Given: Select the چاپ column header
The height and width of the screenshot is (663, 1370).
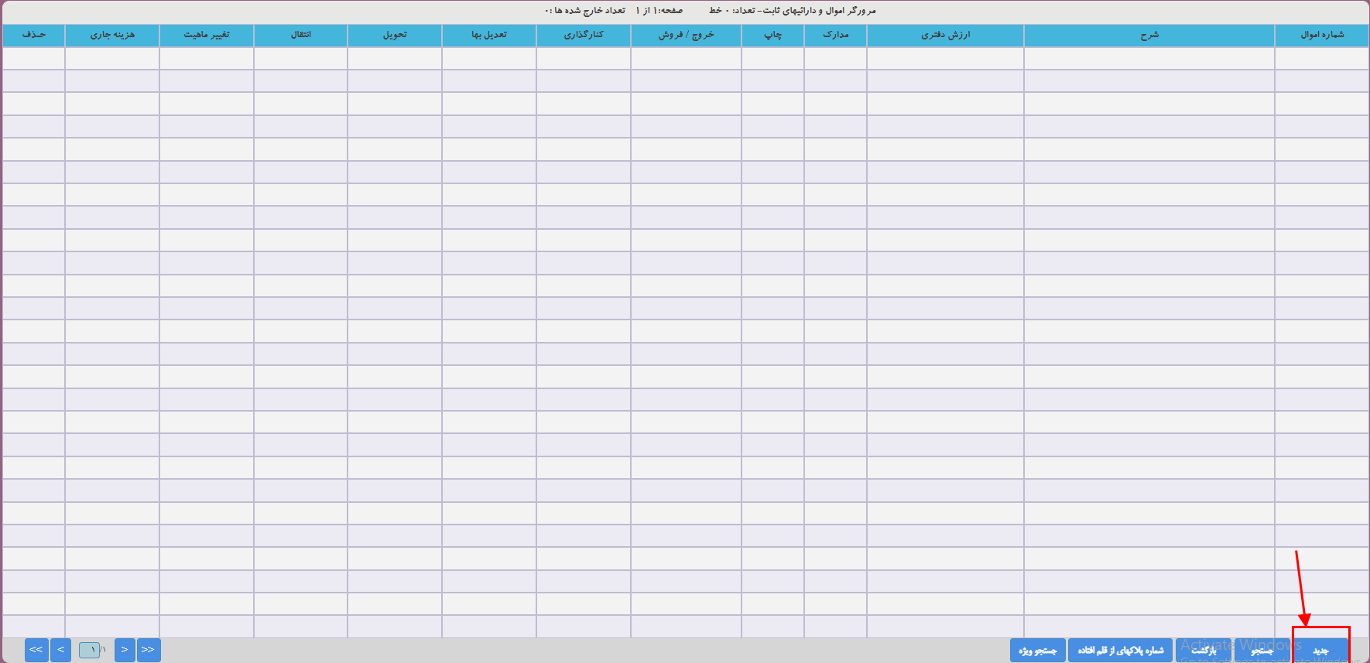Looking at the screenshot, I should coord(772,35).
